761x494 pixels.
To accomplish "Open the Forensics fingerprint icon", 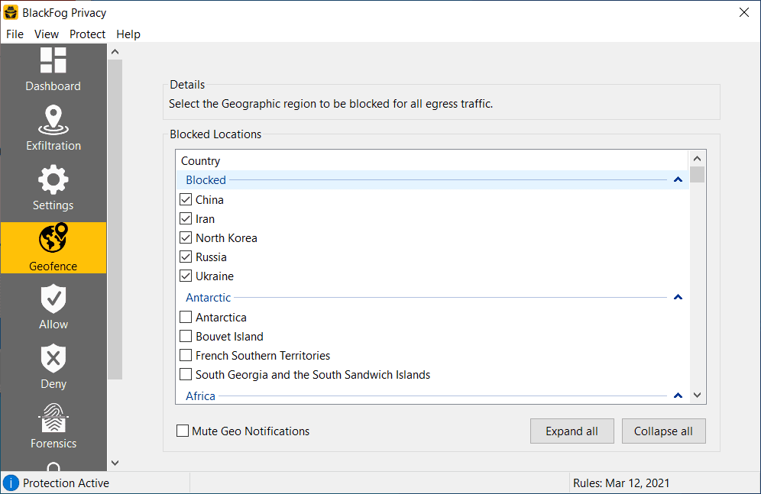I will (x=53, y=418).
